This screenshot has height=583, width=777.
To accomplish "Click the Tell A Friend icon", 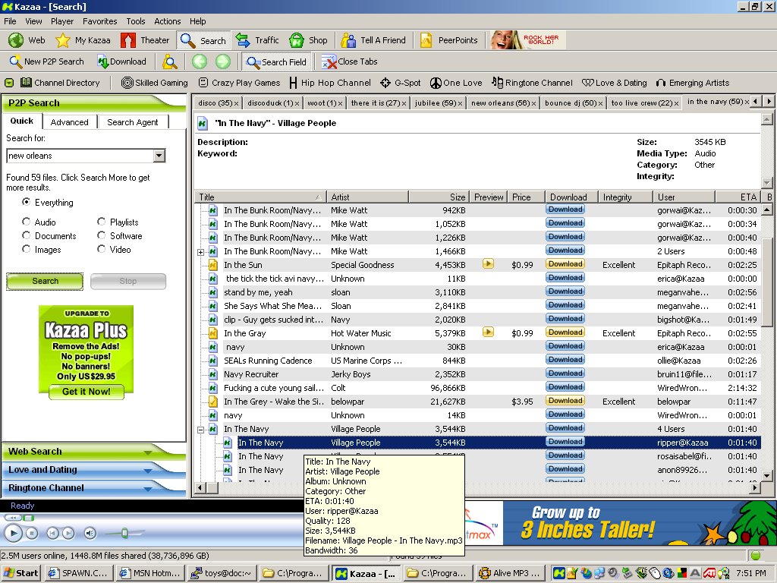I will 348,40.
